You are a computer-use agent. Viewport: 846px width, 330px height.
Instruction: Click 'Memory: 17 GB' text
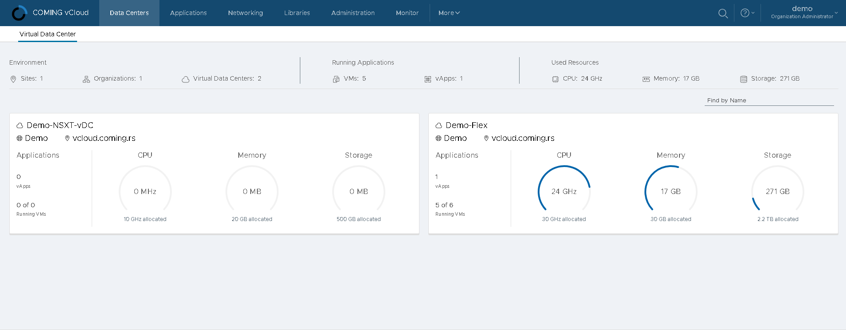[676, 78]
